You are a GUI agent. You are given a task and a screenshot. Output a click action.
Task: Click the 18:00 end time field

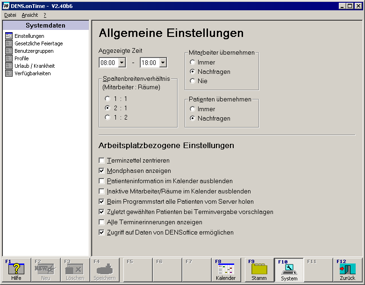pyautogui.click(x=150, y=63)
